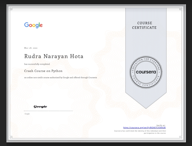
Task: Click the "Verify at:" label
Action: click(x=161, y=125)
